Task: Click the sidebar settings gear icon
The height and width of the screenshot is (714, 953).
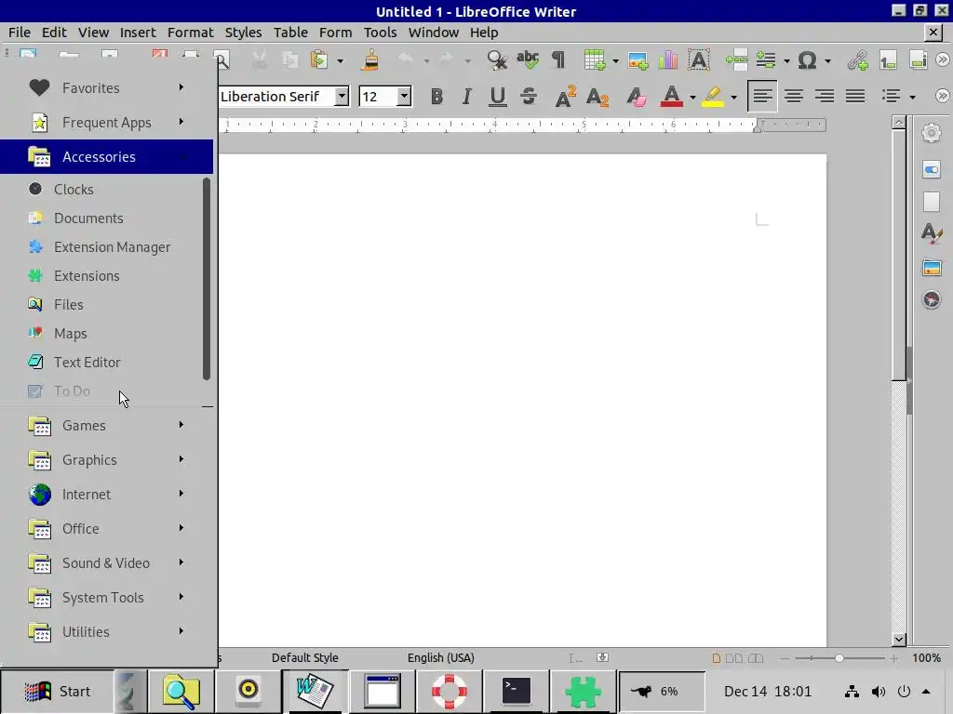Action: tap(931, 133)
